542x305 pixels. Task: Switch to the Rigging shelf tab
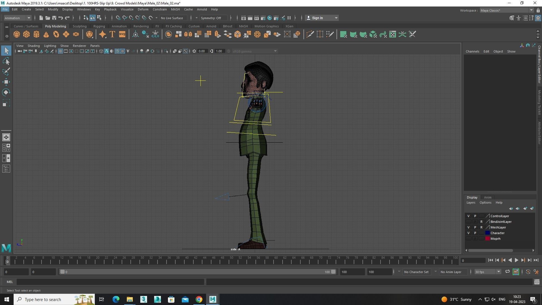(x=99, y=26)
